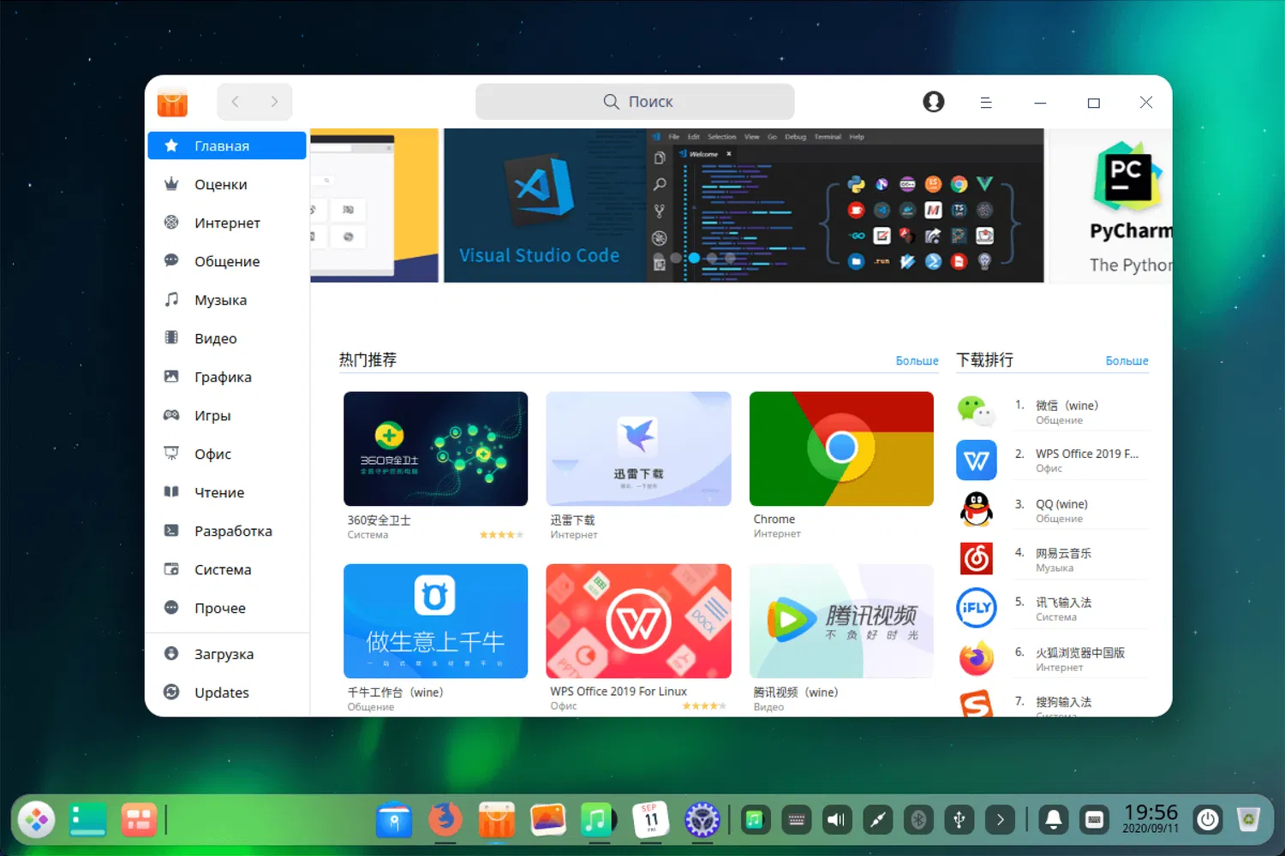
Task: Select the second carousel pagination dot
Action: point(695,258)
